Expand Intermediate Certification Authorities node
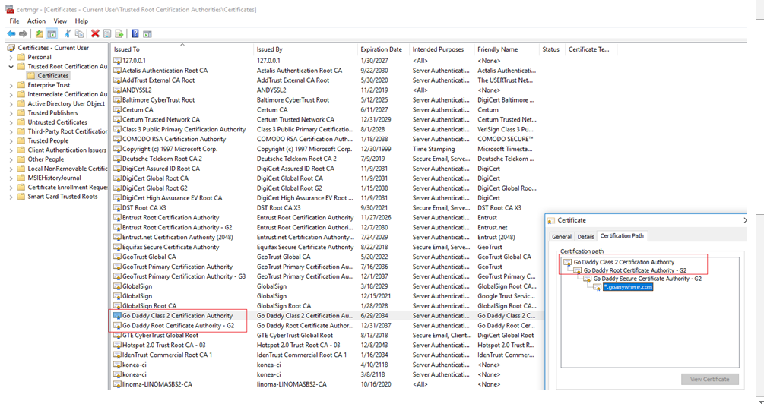The height and width of the screenshot is (404, 764). tap(11, 94)
